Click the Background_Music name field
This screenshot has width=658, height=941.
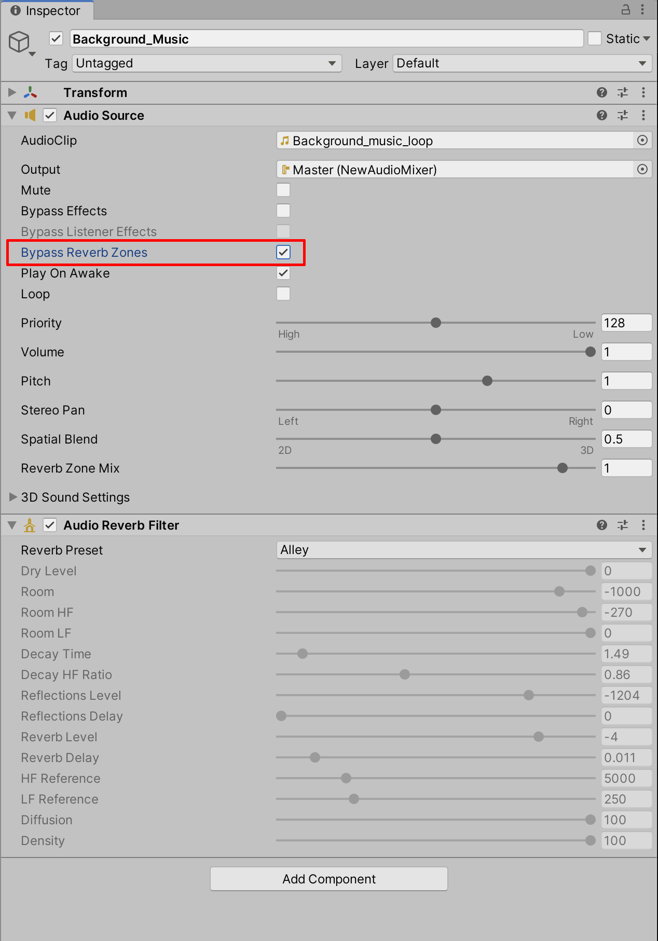coord(327,39)
